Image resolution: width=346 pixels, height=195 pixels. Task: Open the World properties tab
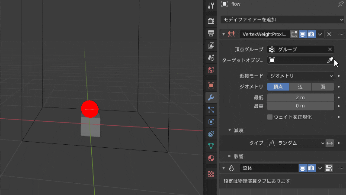[211, 70]
